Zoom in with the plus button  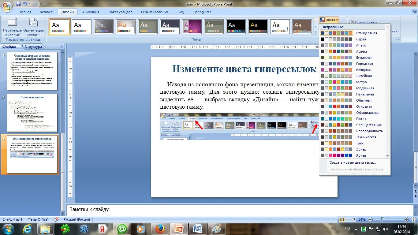[x=406, y=219]
